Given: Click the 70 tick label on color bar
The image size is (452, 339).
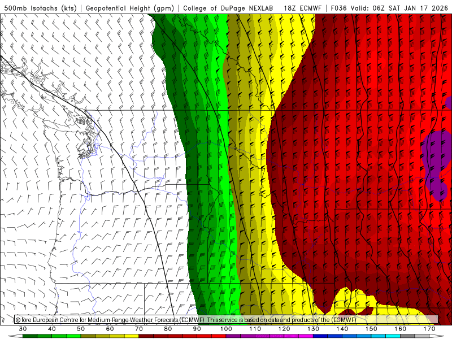Looking at the screenshot, I should [139, 329].
